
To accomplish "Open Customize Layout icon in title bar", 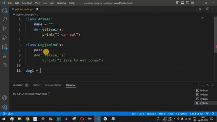I will 193,3.
